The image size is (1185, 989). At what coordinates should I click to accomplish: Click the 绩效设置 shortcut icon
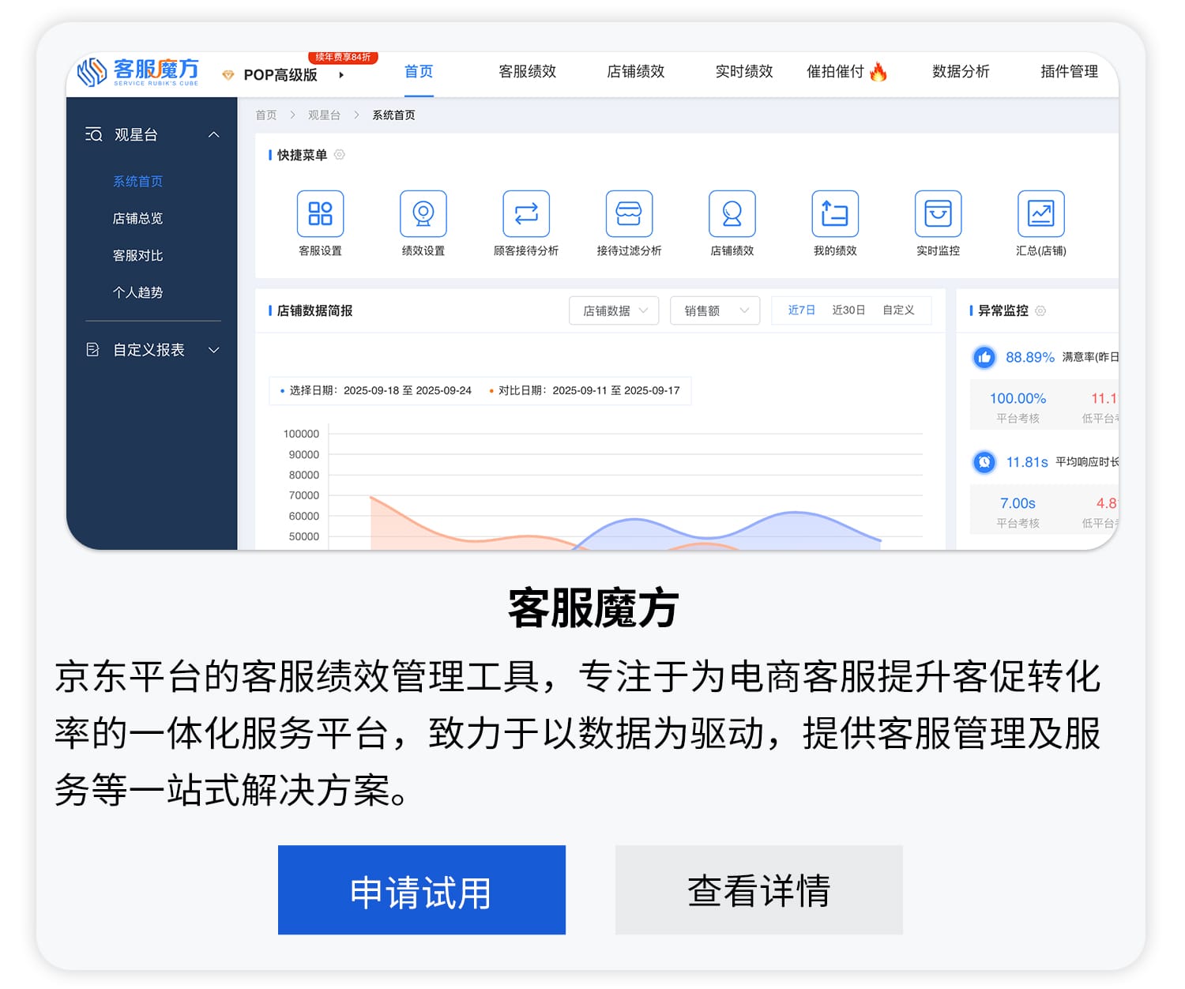pos(423,214)
